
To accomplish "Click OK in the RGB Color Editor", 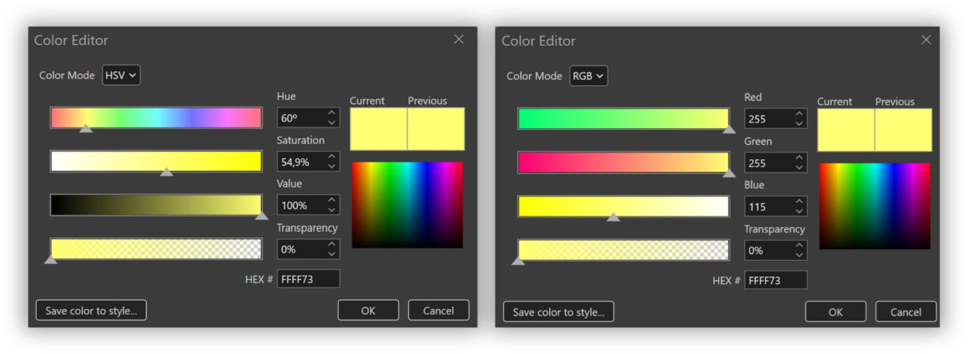I will [x=835, y=312].
